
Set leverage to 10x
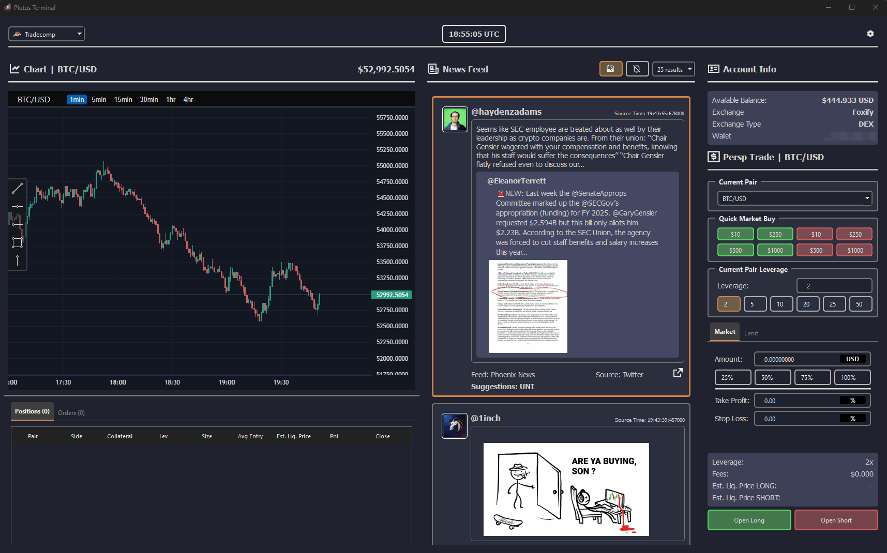pos(780,304)
